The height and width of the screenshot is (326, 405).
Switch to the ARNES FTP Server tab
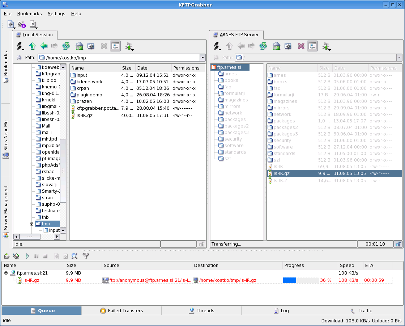tap(236, 35)
